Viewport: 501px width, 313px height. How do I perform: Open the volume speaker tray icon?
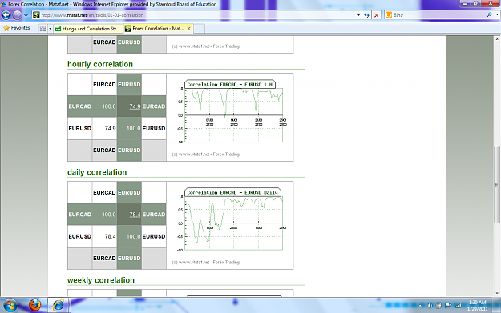430,306
